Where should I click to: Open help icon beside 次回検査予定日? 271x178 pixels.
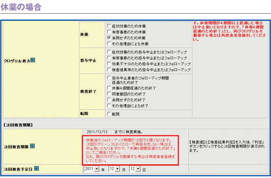pos(36,169)
